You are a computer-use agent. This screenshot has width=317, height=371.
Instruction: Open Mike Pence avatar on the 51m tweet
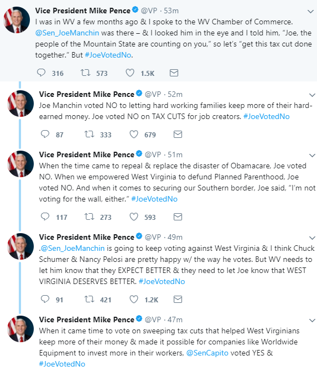point(20,164)
